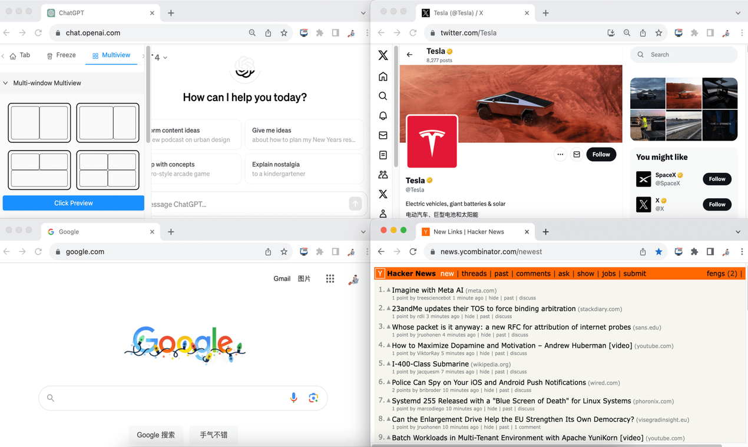Open the tab list chevron in the ChatGPT window
The height and width of the screenshot is (447, 748).
pos(363,12)
